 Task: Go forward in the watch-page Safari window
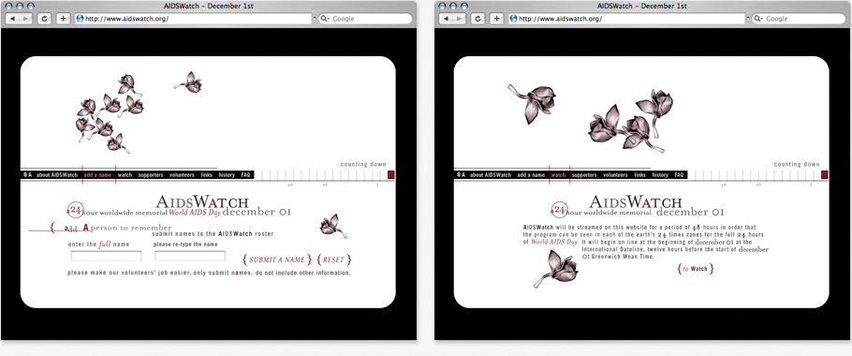460,19
